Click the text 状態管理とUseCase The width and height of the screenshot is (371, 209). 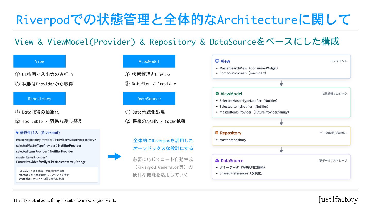click(151, 74)
